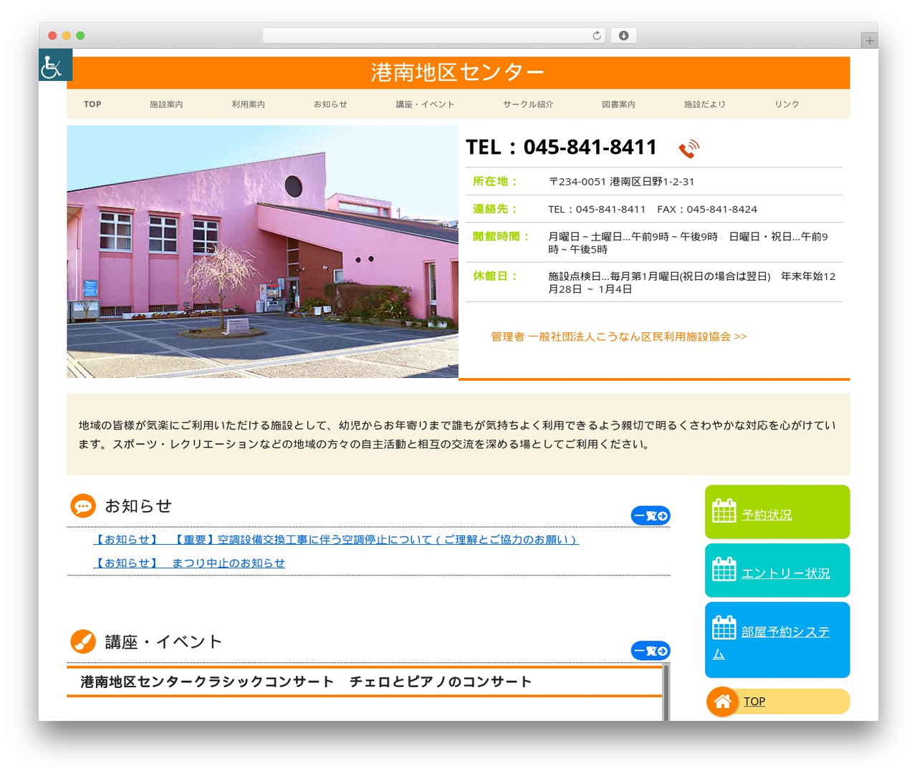This screenshot has width=917, height=776.
Task: Click the 講座・イベント section heading
Action: coord(163,641)
